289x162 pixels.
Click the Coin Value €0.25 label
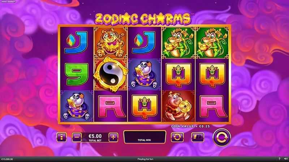click(x=190, y=126)
